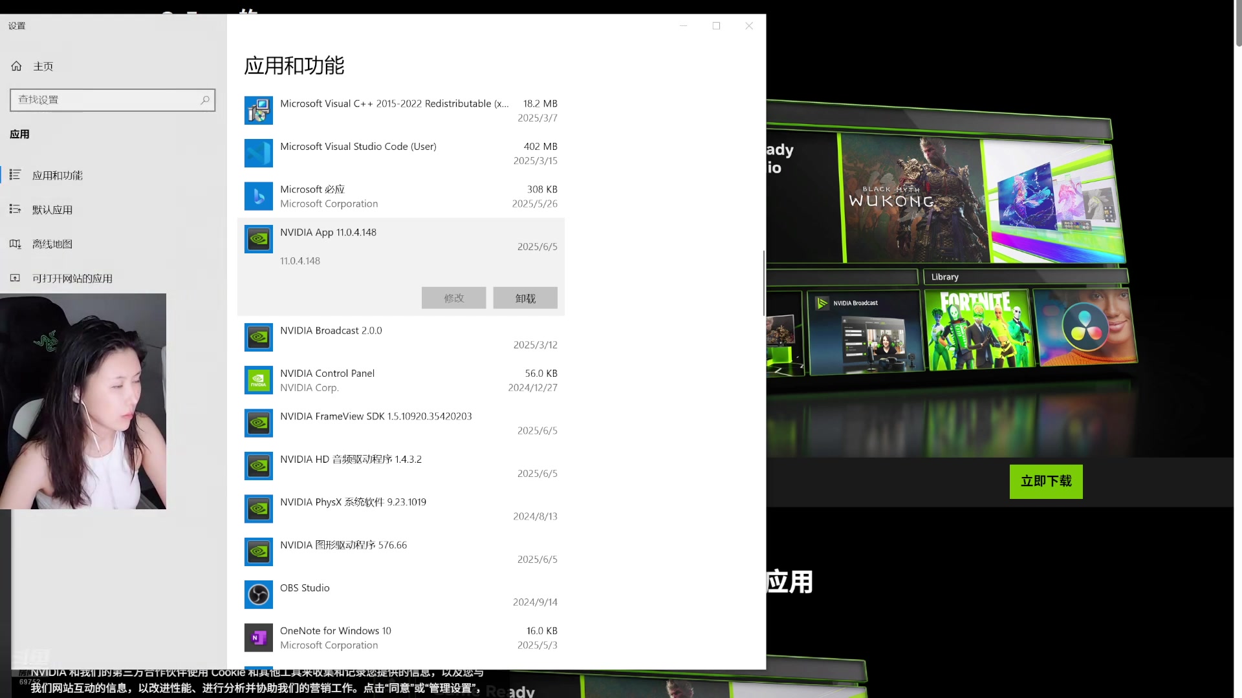Select OneNote for Windows 10 icon
The width and height of the screenshot is (1242, 698).
point(258,638)
